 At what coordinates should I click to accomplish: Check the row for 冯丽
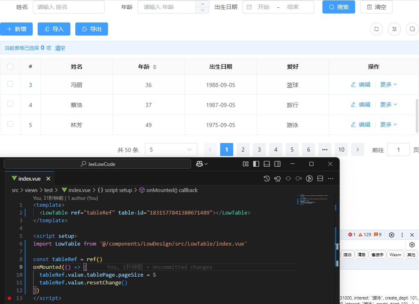click(x=10, y=84)
